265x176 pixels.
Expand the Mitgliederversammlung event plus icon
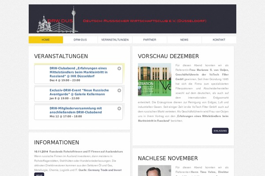pyautogui.click(x=119, y=109)
